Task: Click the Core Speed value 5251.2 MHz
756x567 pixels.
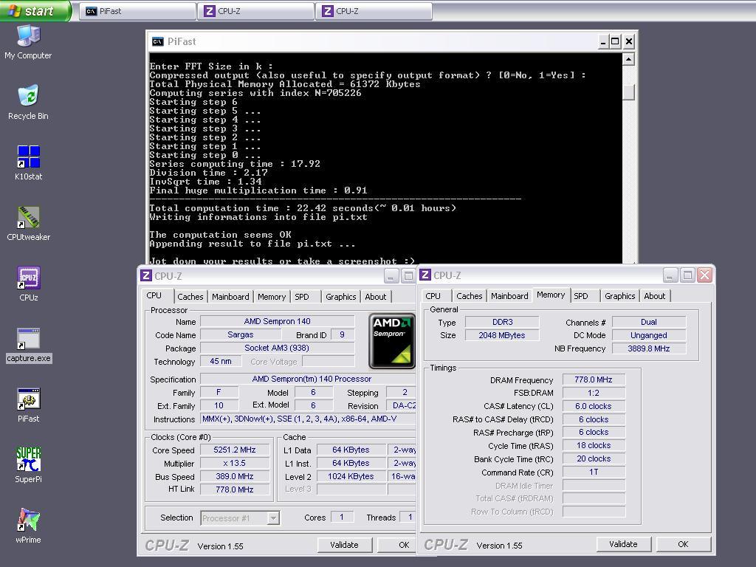Action: (235, 450)
